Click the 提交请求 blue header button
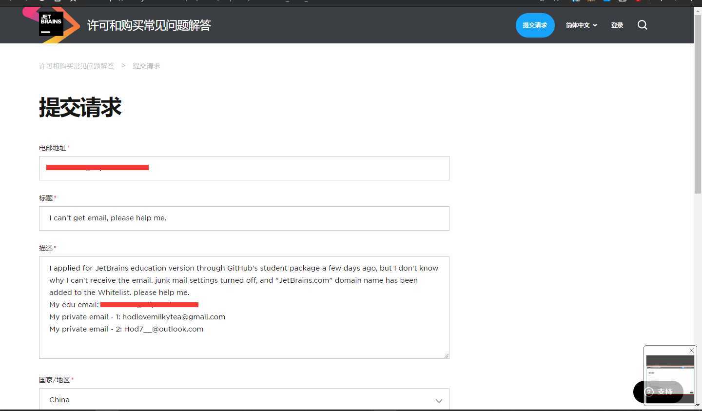 (535, 25)
